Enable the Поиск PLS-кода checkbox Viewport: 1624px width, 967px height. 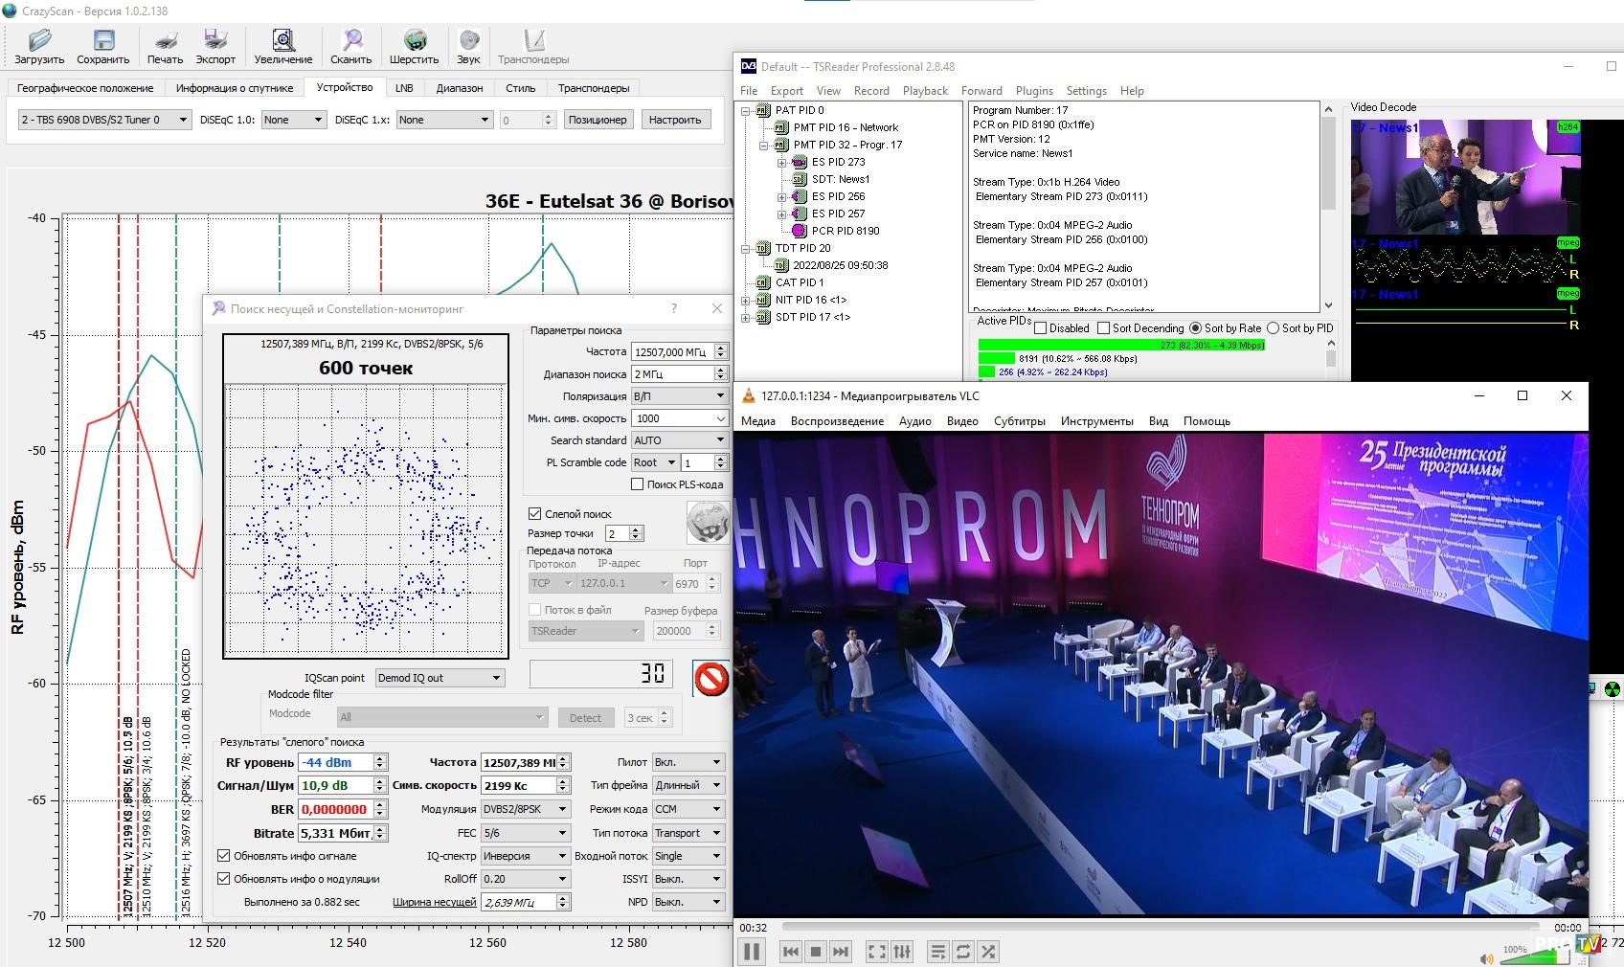[x=637, y=484]
